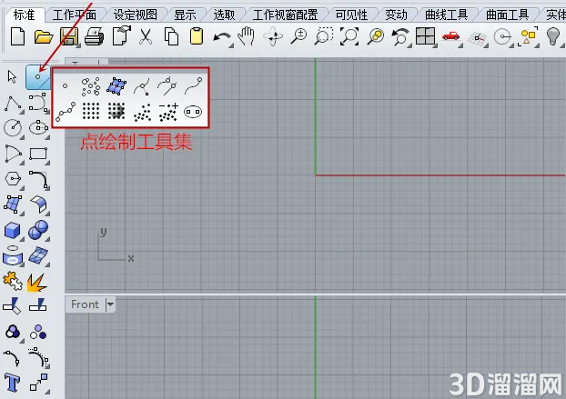Switch to the 标准 tab
566x399 pixels.
pos(25,15)
